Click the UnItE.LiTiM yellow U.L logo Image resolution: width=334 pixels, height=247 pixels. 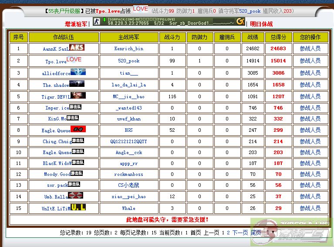pos(78,207)
